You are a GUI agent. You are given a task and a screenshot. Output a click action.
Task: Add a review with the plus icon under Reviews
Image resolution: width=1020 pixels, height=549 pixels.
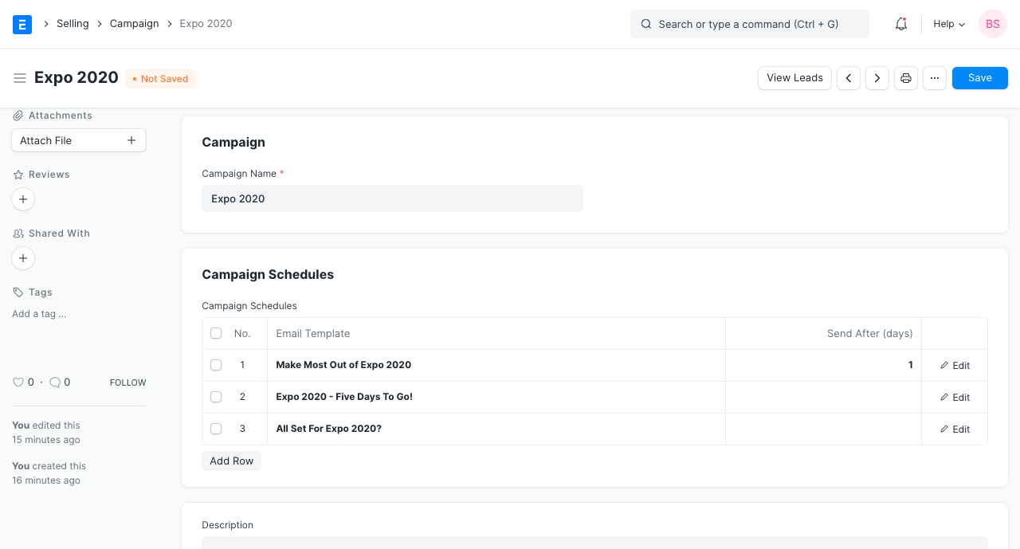(x=22, y=199)
